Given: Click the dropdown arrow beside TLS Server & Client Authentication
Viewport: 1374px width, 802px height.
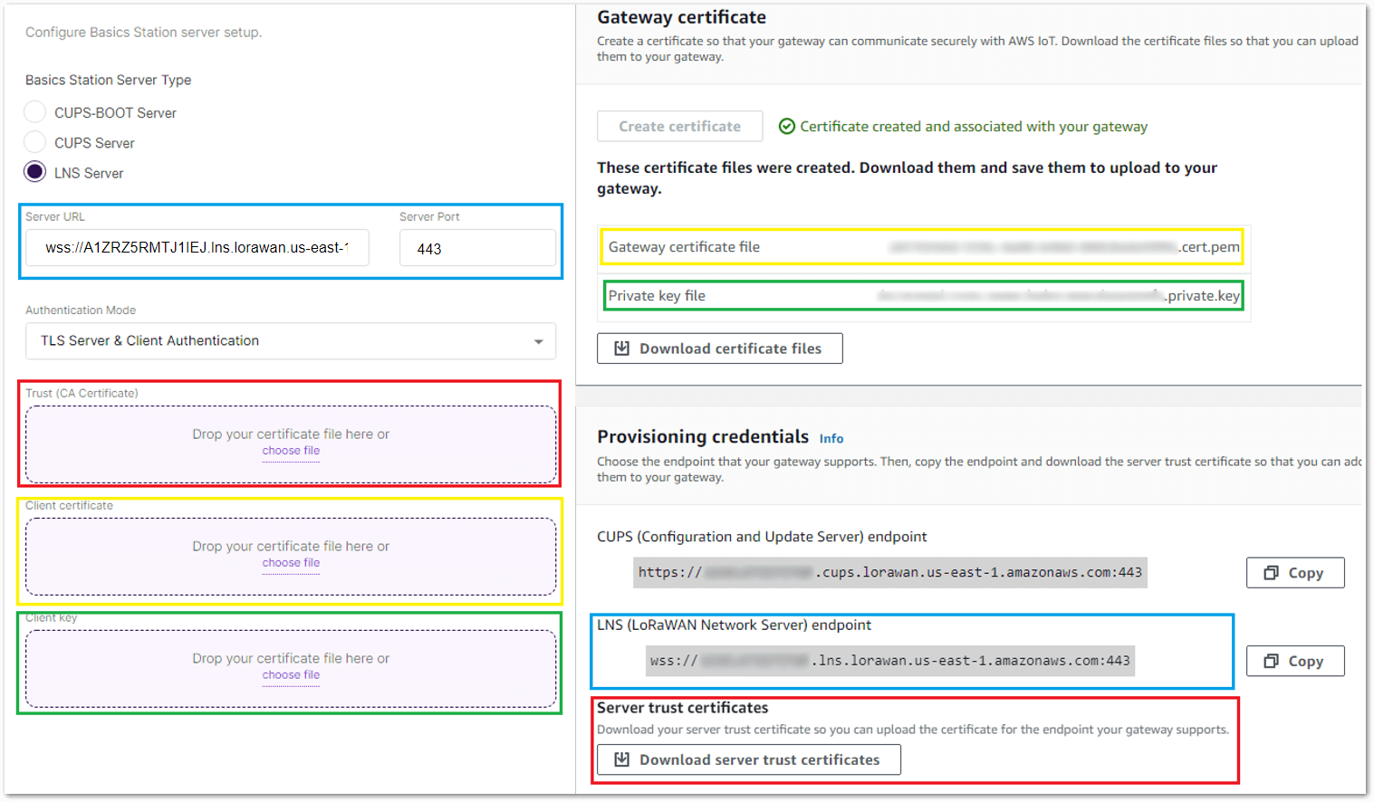Looking at the screenshot, I should click(538, 341).
